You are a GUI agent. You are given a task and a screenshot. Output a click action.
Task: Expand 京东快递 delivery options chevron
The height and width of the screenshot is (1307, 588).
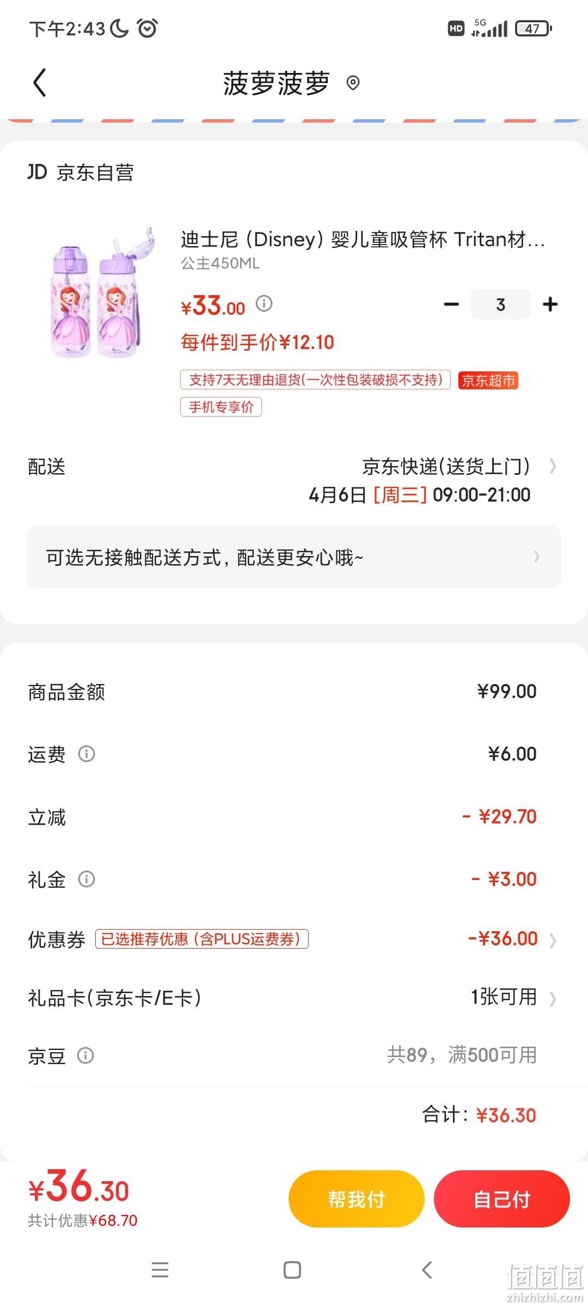(553, 466)
